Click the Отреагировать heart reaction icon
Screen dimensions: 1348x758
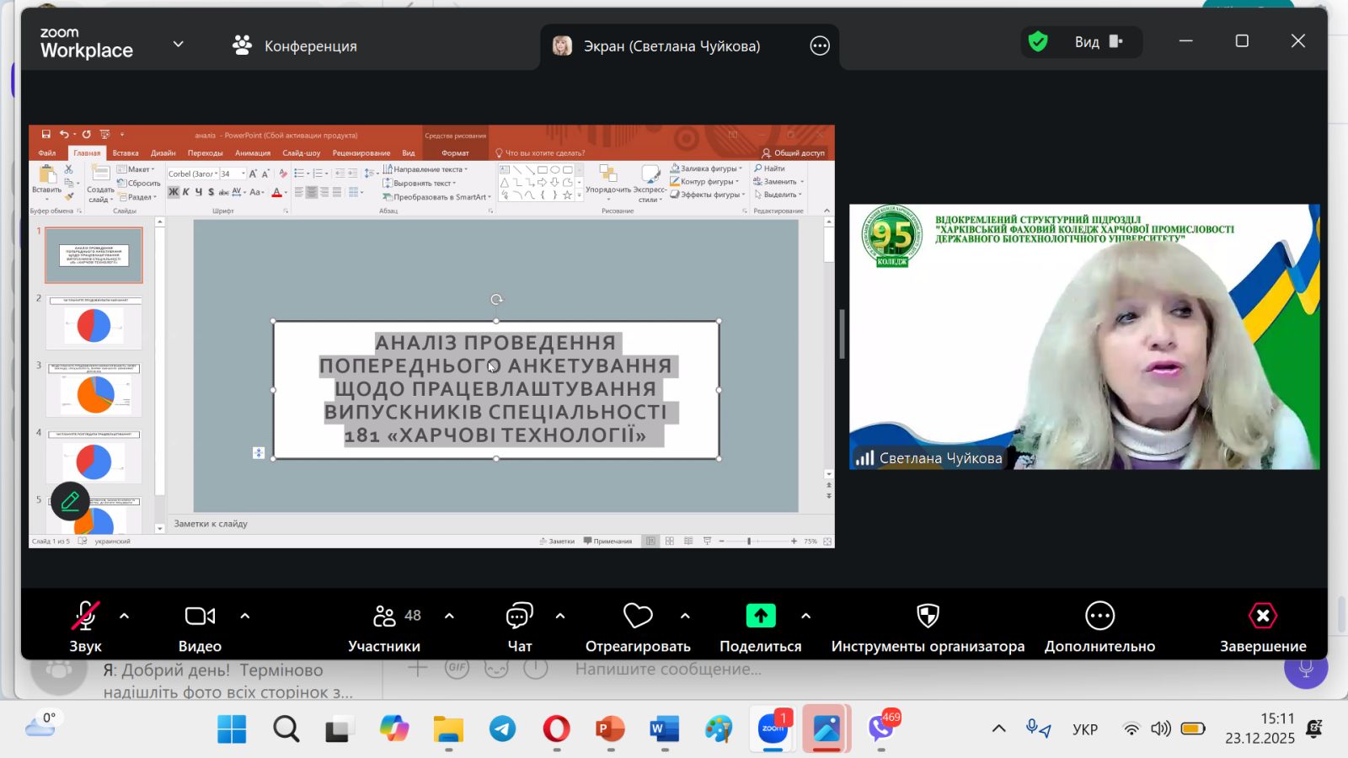(638, 617)
